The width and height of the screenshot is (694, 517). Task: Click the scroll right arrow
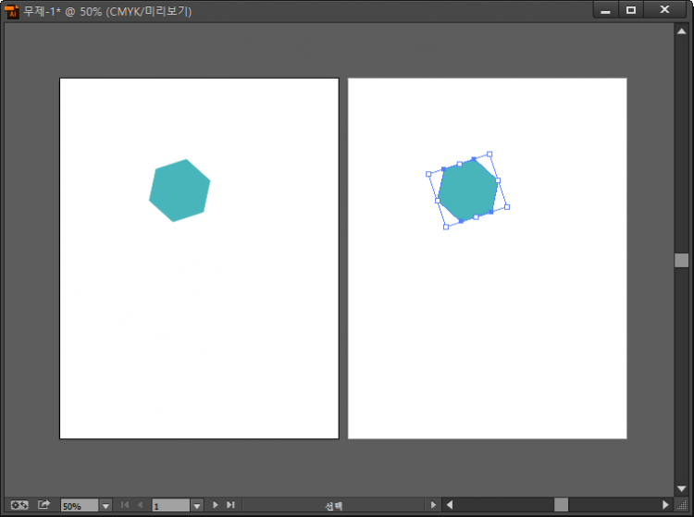click(x=665, y=504)
